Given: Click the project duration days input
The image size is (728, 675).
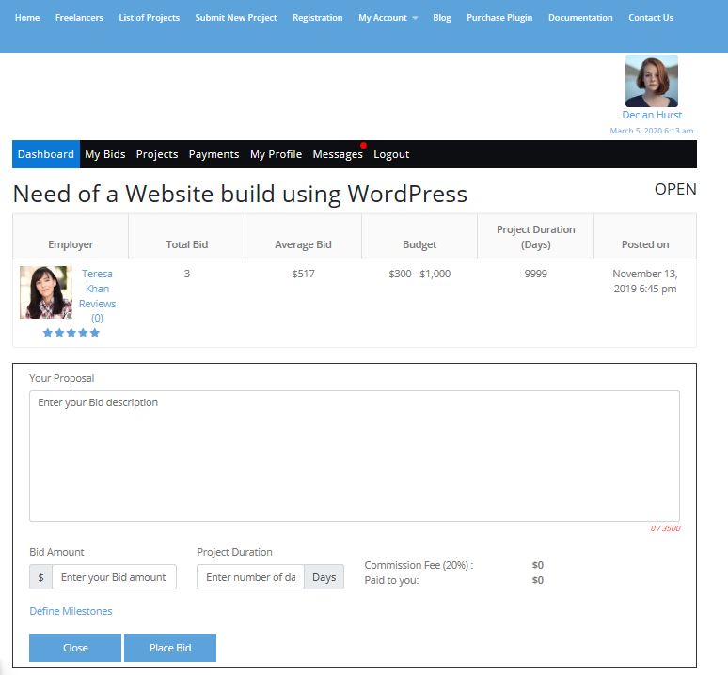Looking at the screenshot, I should [x=251, y=577].
